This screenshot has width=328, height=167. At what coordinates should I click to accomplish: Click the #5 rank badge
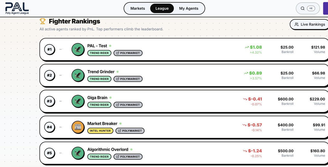click(x=49, y=153)
